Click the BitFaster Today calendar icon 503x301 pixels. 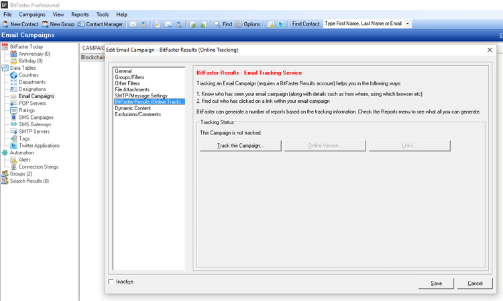(5, 46)
